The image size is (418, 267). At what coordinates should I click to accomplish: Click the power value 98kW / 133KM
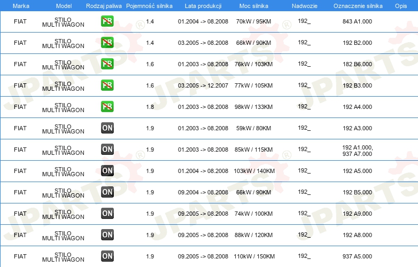pos(253,107)
